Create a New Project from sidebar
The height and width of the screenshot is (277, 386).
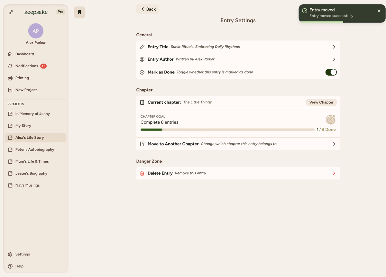26,90
